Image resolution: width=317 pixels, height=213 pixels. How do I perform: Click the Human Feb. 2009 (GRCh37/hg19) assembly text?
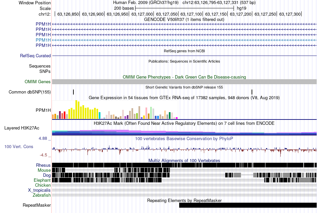click(146, 3)
